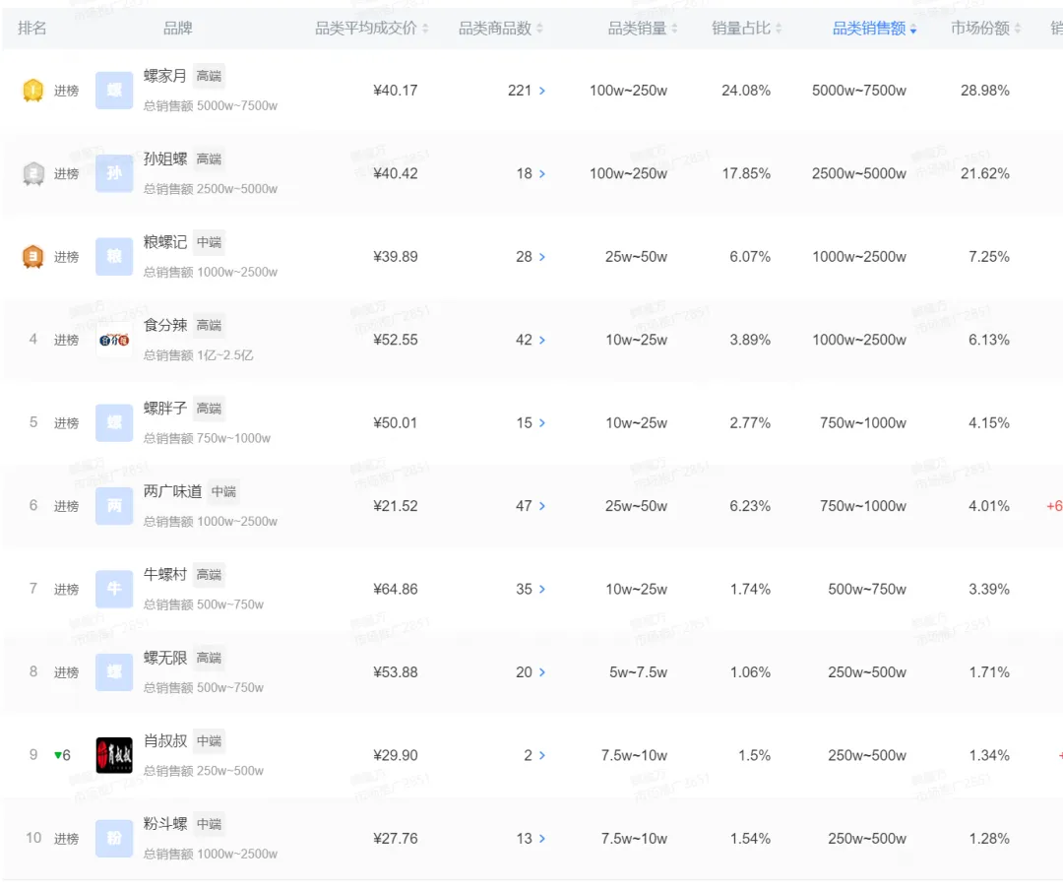Open the 肖叔叔 brand logo

pyautogui.click(x=114, y=755)
